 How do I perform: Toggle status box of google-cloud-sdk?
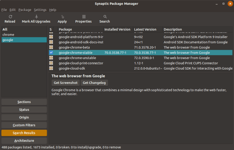(51, 68)
